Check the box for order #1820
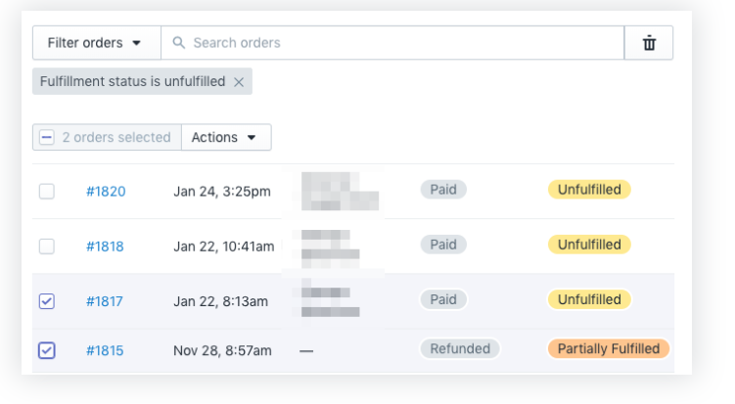735x404 pixels. [x=47, y=192]
